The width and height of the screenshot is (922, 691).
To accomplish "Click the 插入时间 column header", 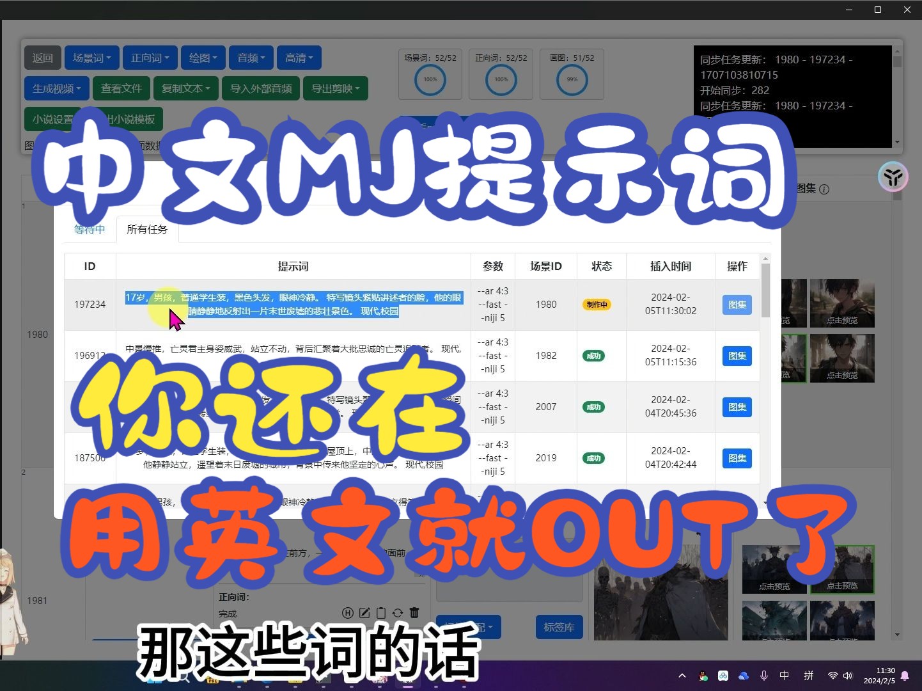I will (671, 266).
